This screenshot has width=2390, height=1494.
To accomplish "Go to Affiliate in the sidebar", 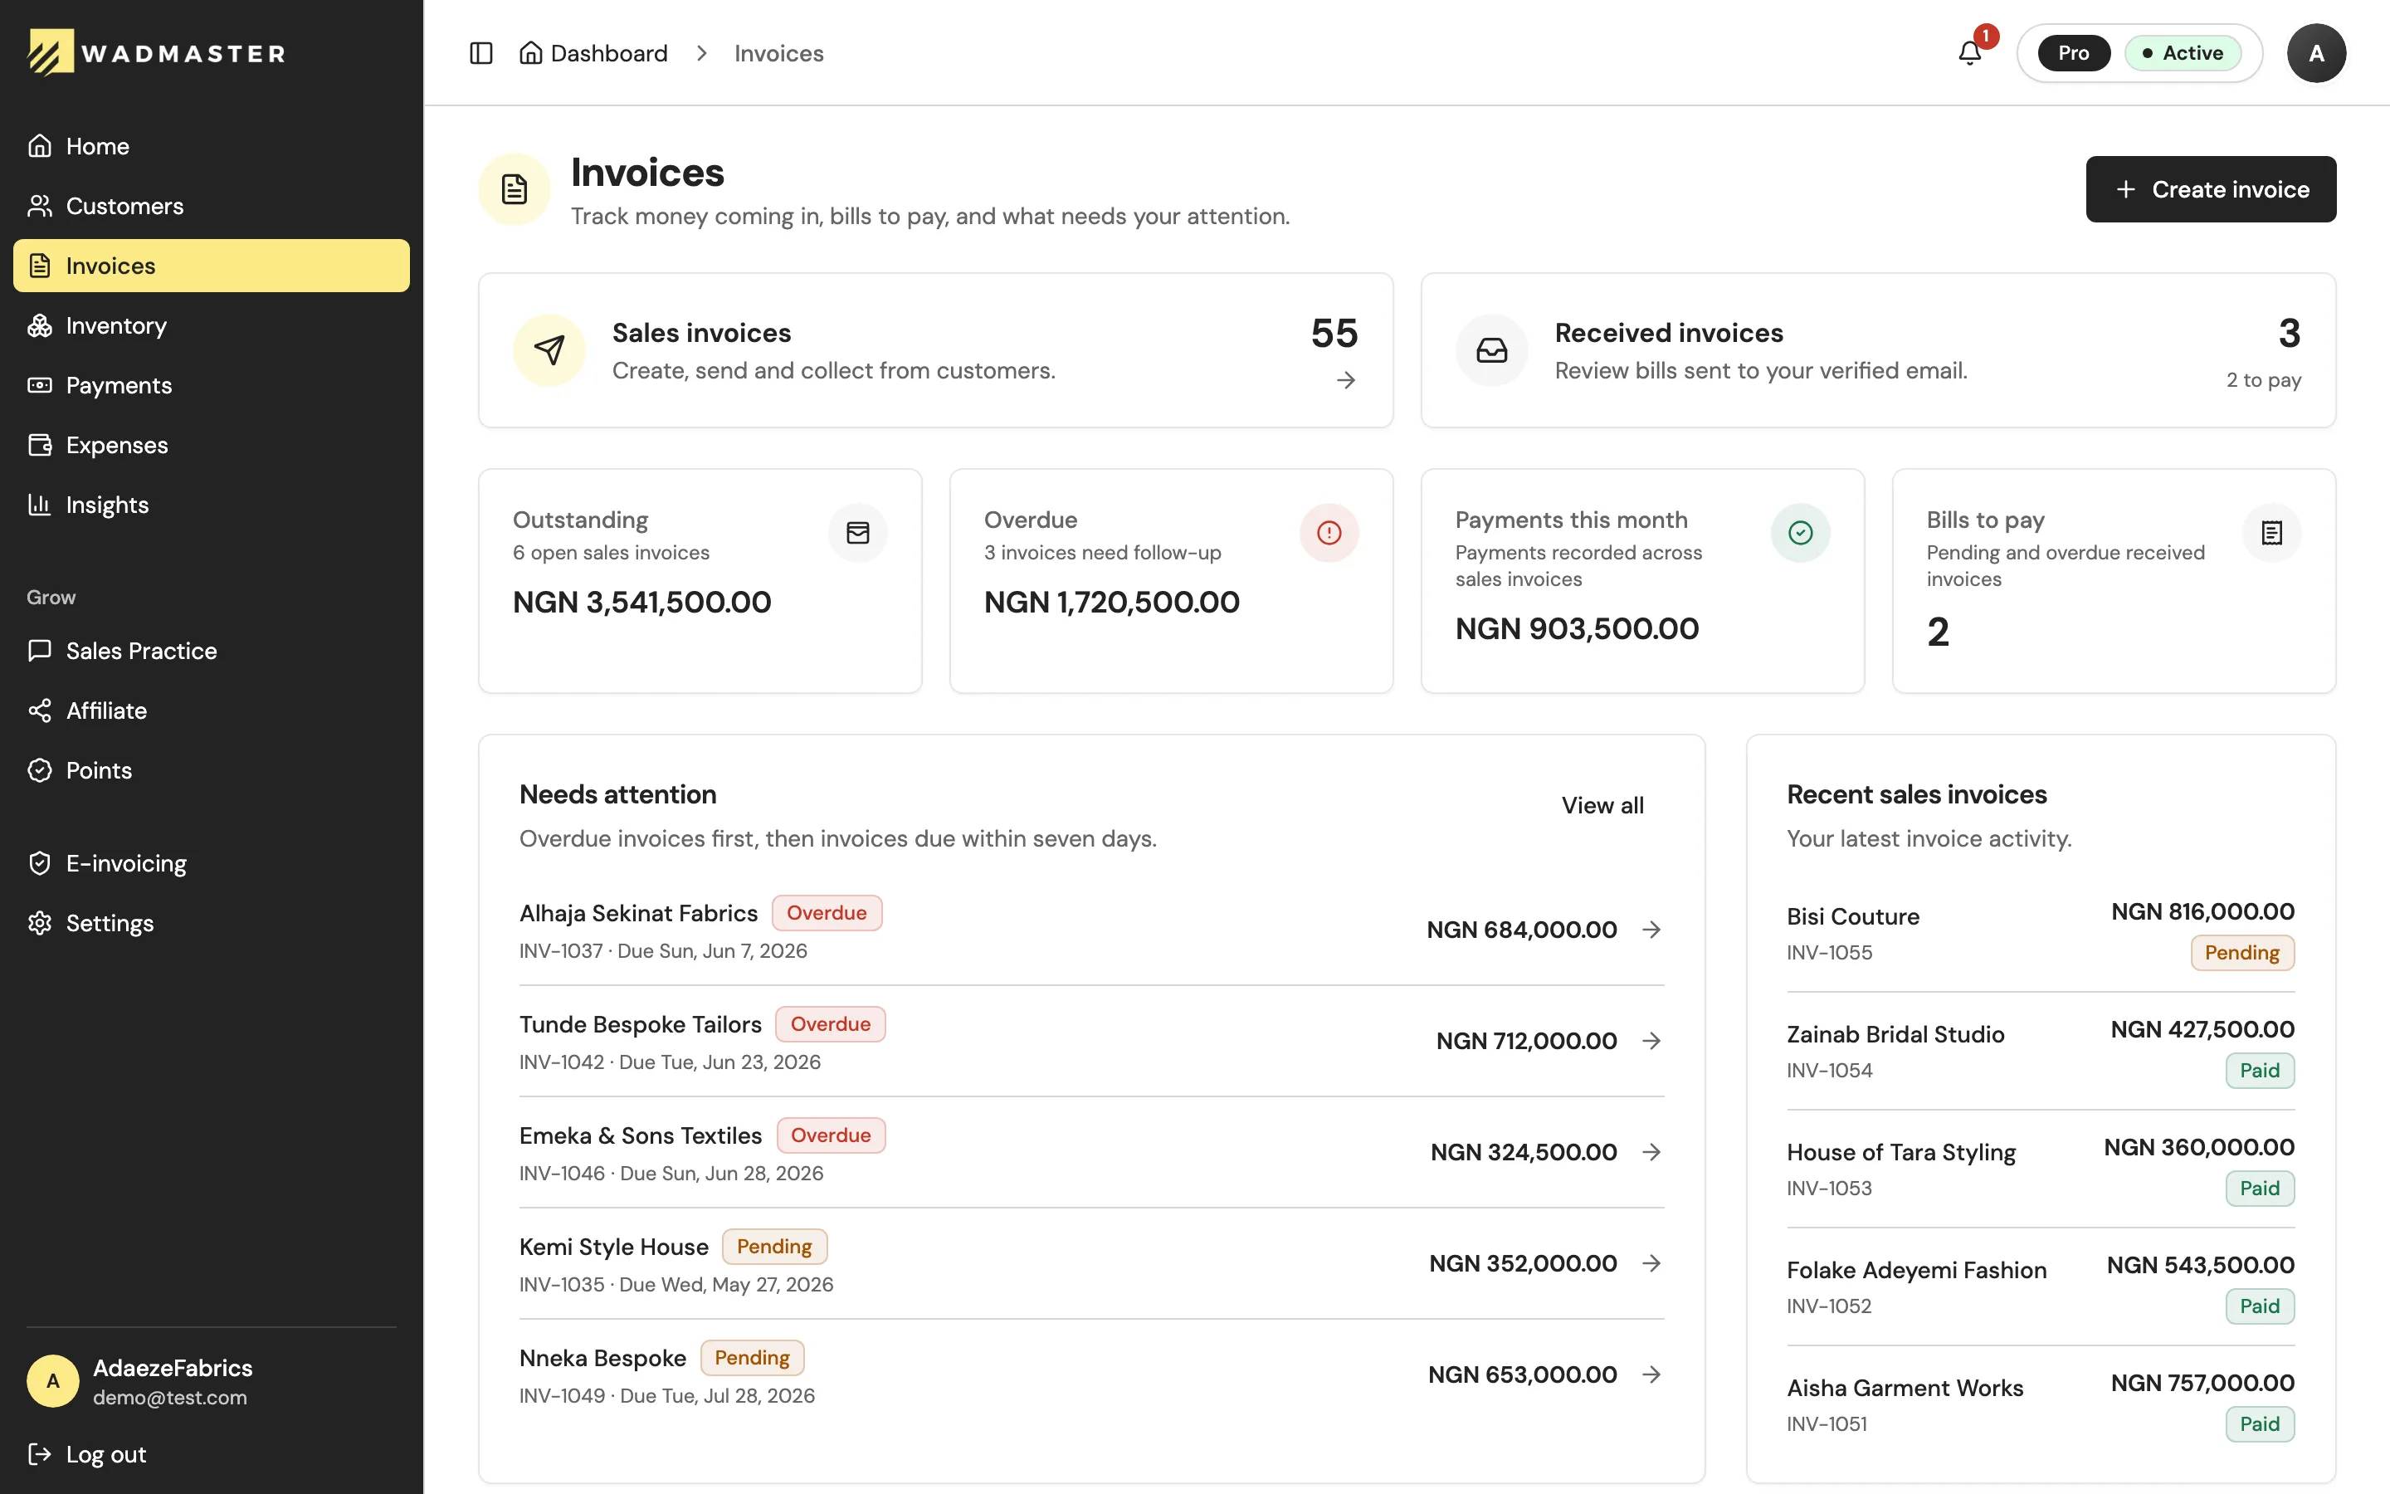I will tap(212, 710).
